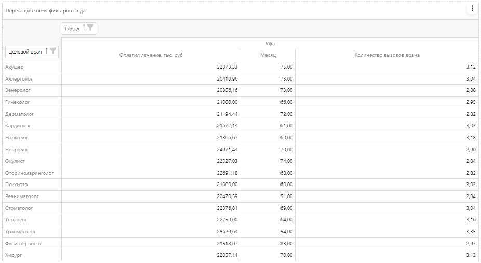
Task: Click the Количество вызовов врача header
Action: (x=386, y=55)
